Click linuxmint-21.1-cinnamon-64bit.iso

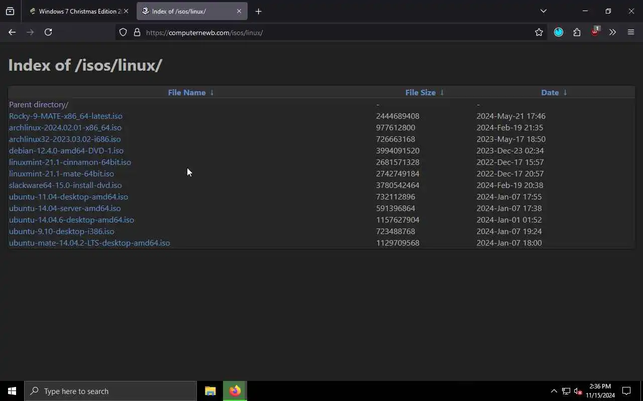(70, 162)
